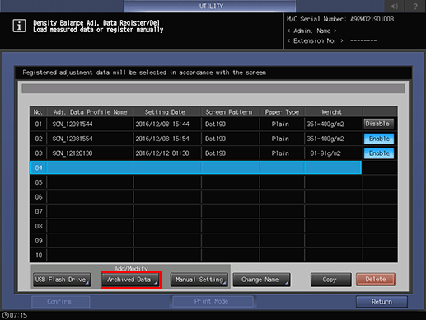Toggle Enable for profile SCN_12120130

(x=379, y=153)
